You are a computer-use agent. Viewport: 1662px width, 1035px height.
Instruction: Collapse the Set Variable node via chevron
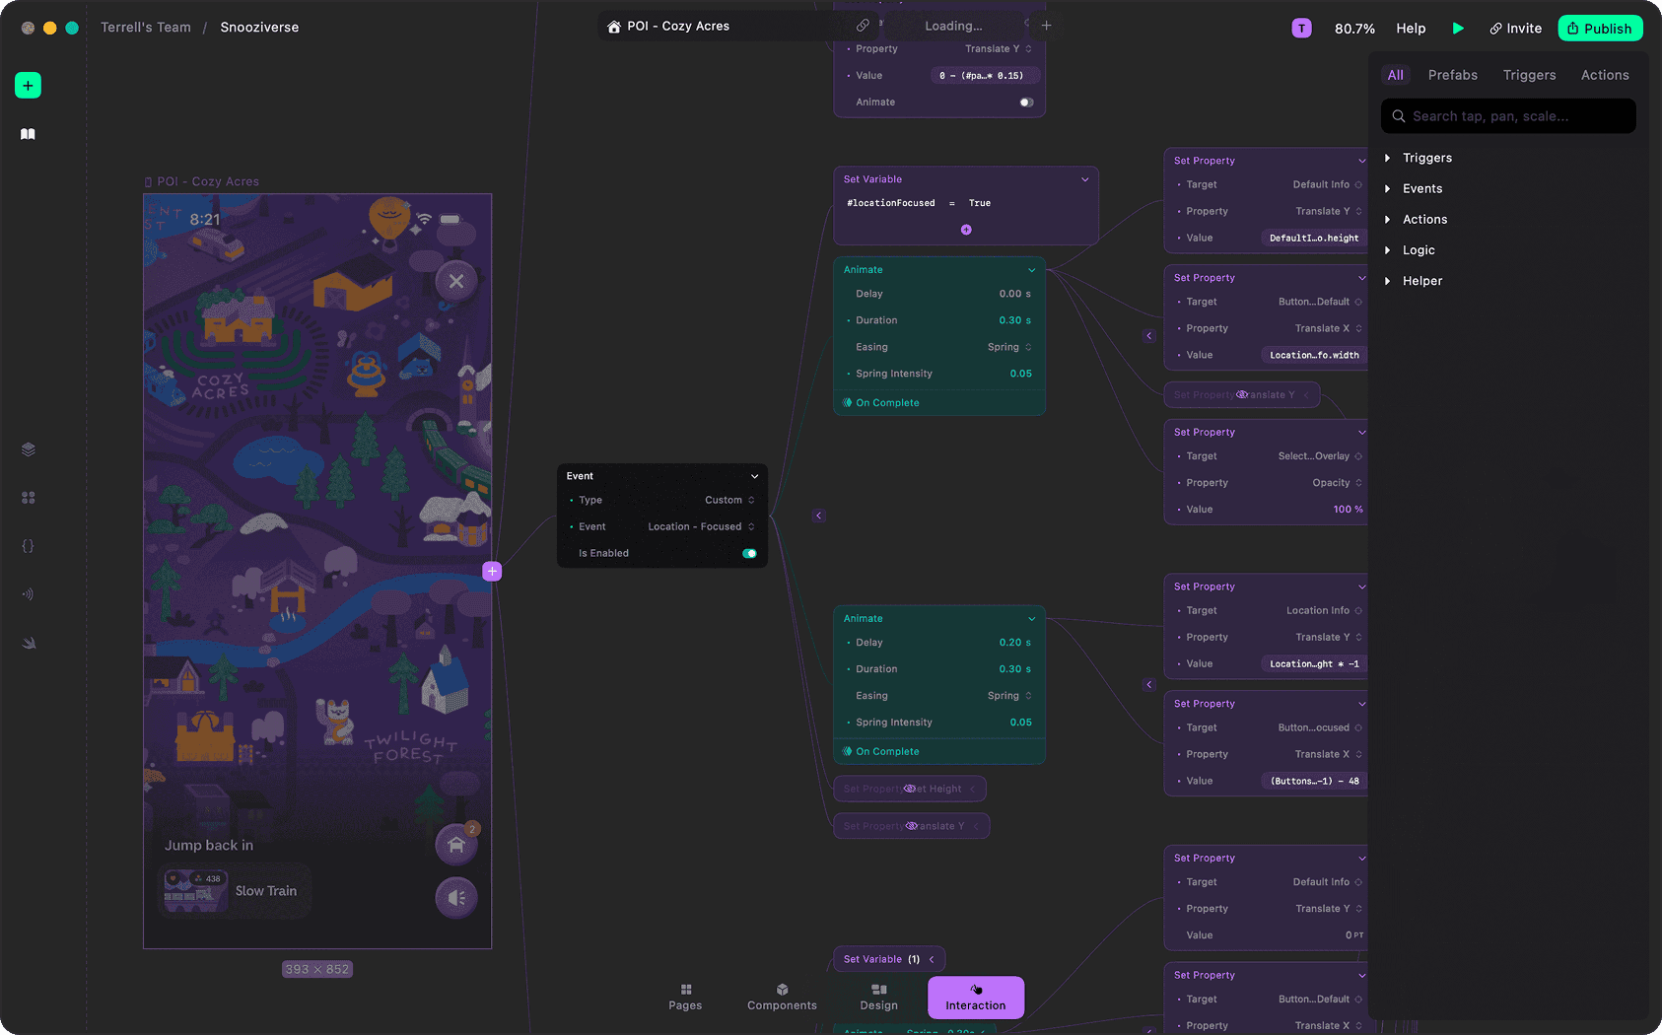click(1084, 179)
